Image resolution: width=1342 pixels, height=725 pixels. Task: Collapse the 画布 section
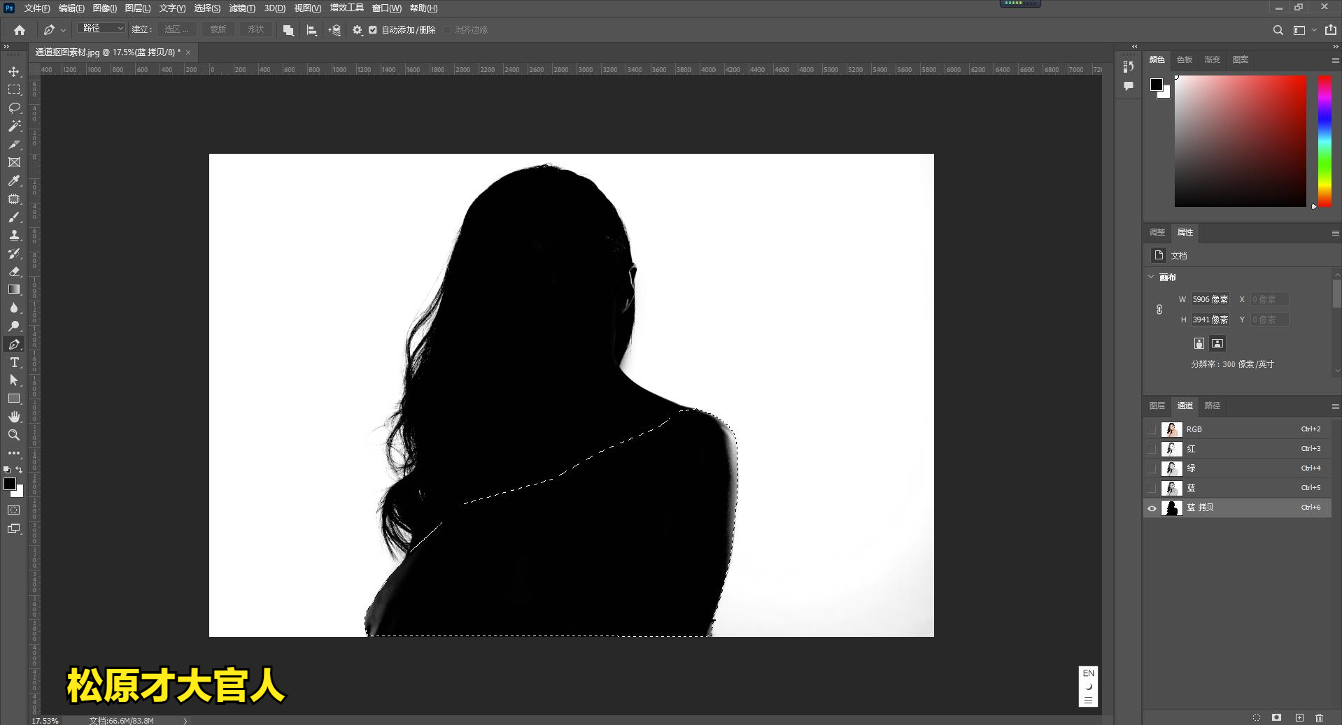[1151, 277]
